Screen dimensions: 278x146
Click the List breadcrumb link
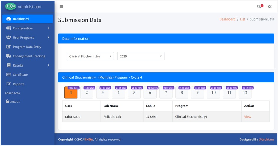(242, 19)
